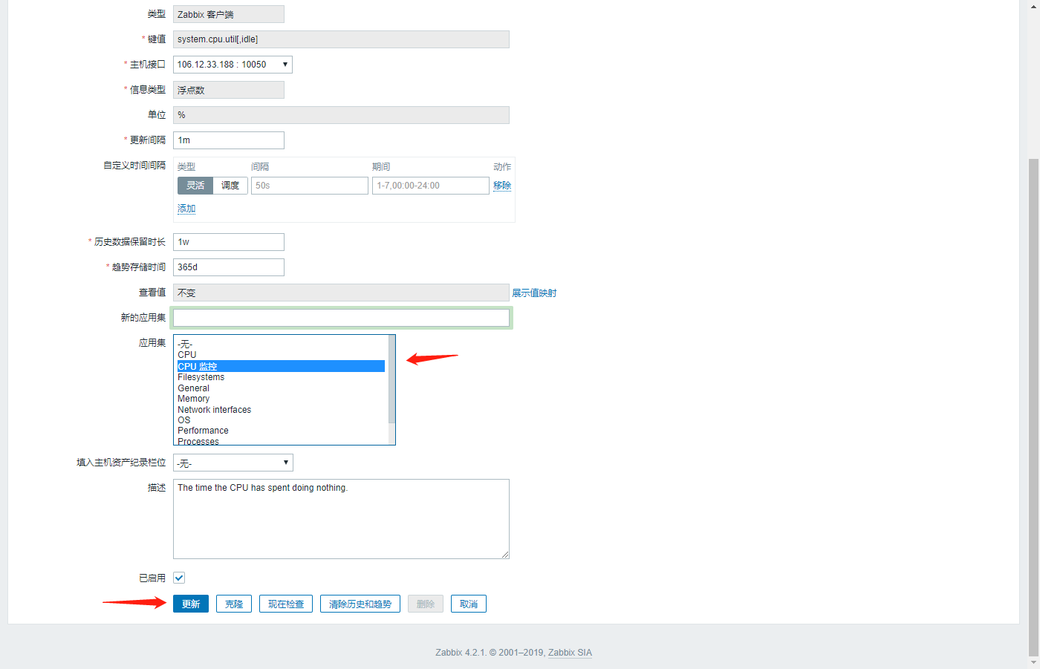Click the 更新 update button
Viewport: 1040px width, 669px height.
[x=191, y=604]
